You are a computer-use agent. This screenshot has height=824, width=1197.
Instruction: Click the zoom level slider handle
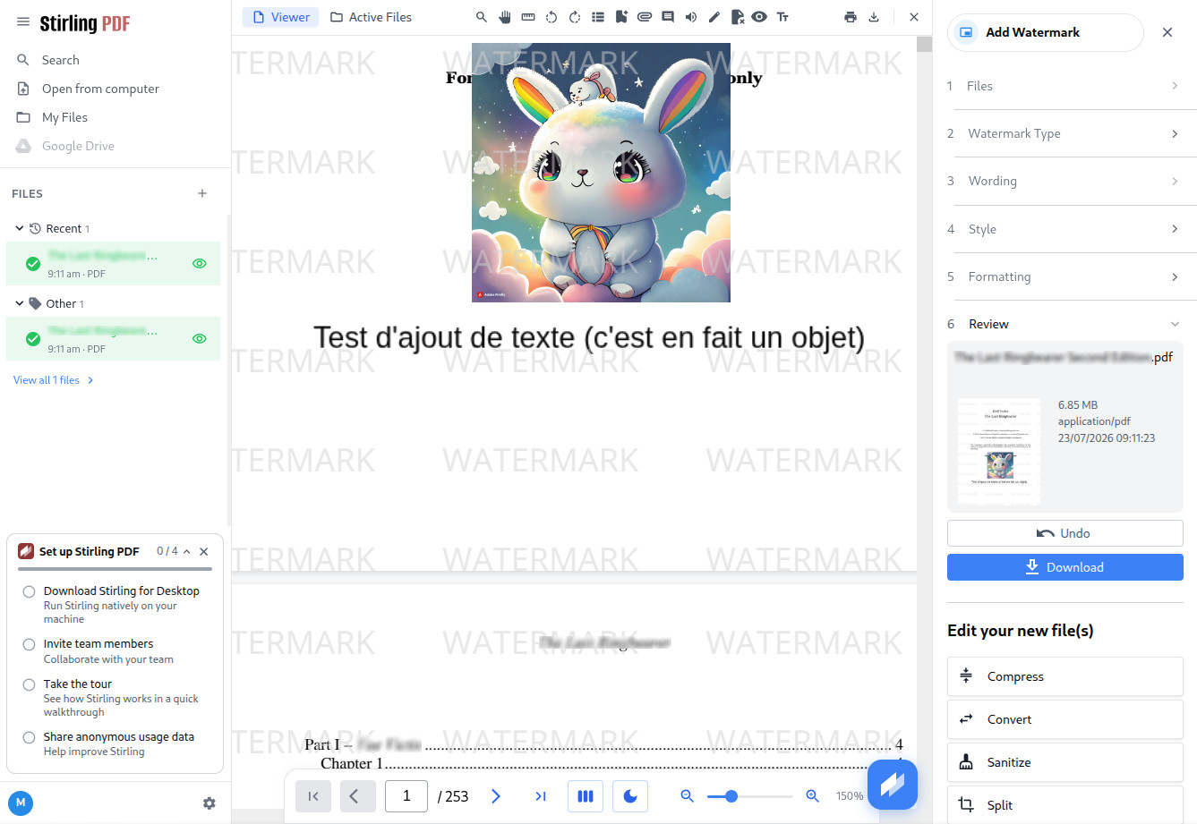[x=731, y=796]
